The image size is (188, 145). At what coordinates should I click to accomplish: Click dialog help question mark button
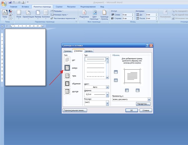147,45
